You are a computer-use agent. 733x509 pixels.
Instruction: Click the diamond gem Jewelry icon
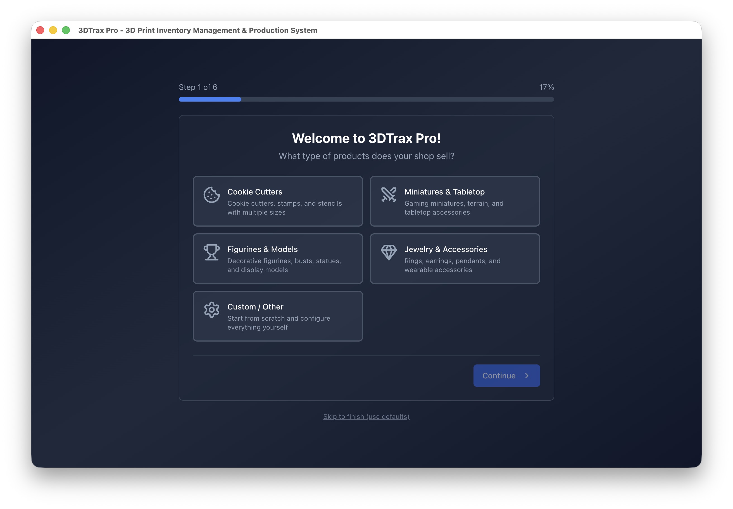[x=389, y=252]
